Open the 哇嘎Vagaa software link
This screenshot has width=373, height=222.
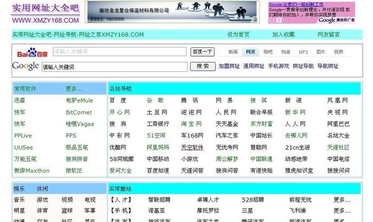80,124
